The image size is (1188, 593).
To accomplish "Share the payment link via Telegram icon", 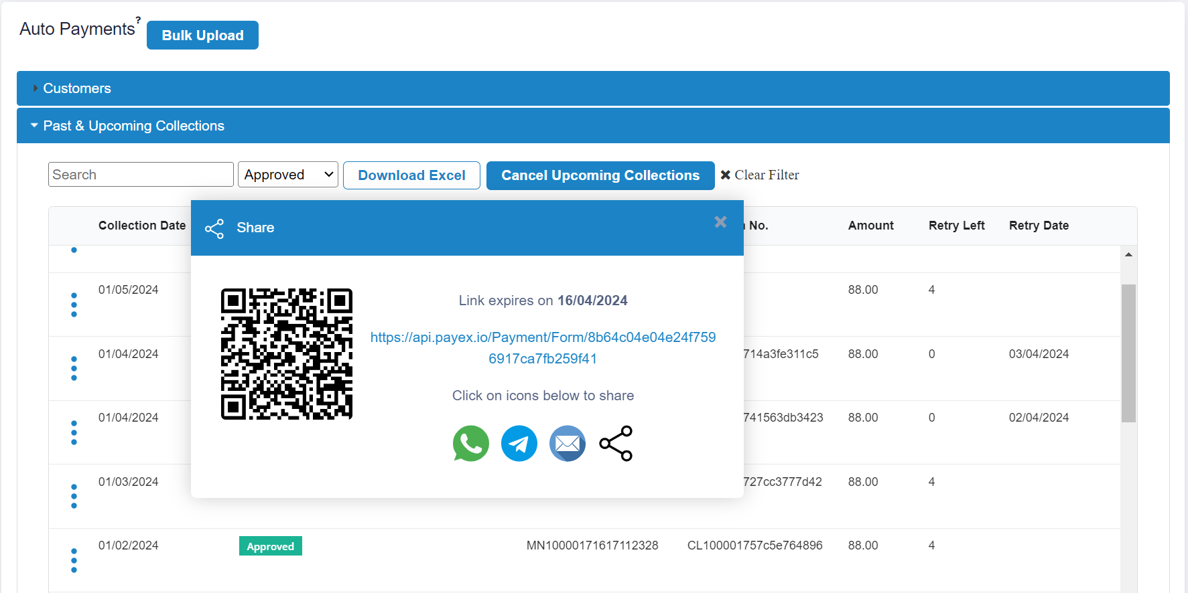I will coord(519,443).
